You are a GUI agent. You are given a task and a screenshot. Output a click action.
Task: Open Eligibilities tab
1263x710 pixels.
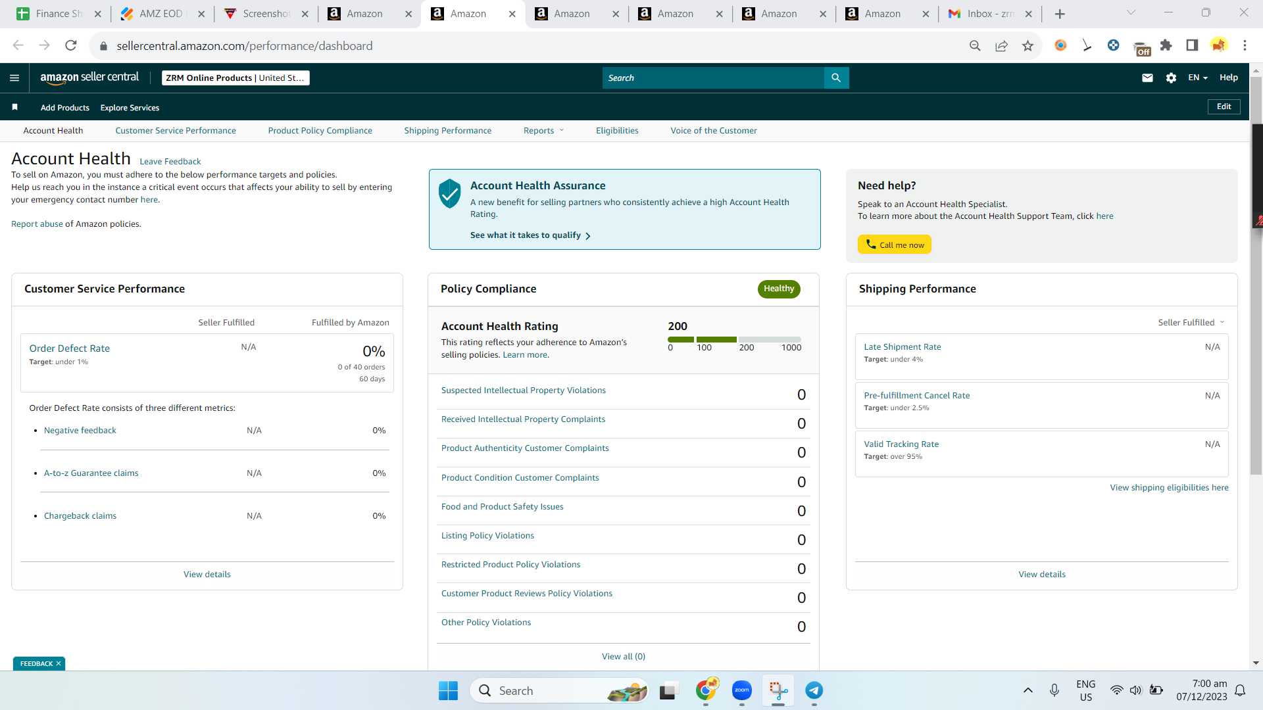coord(617,130)
